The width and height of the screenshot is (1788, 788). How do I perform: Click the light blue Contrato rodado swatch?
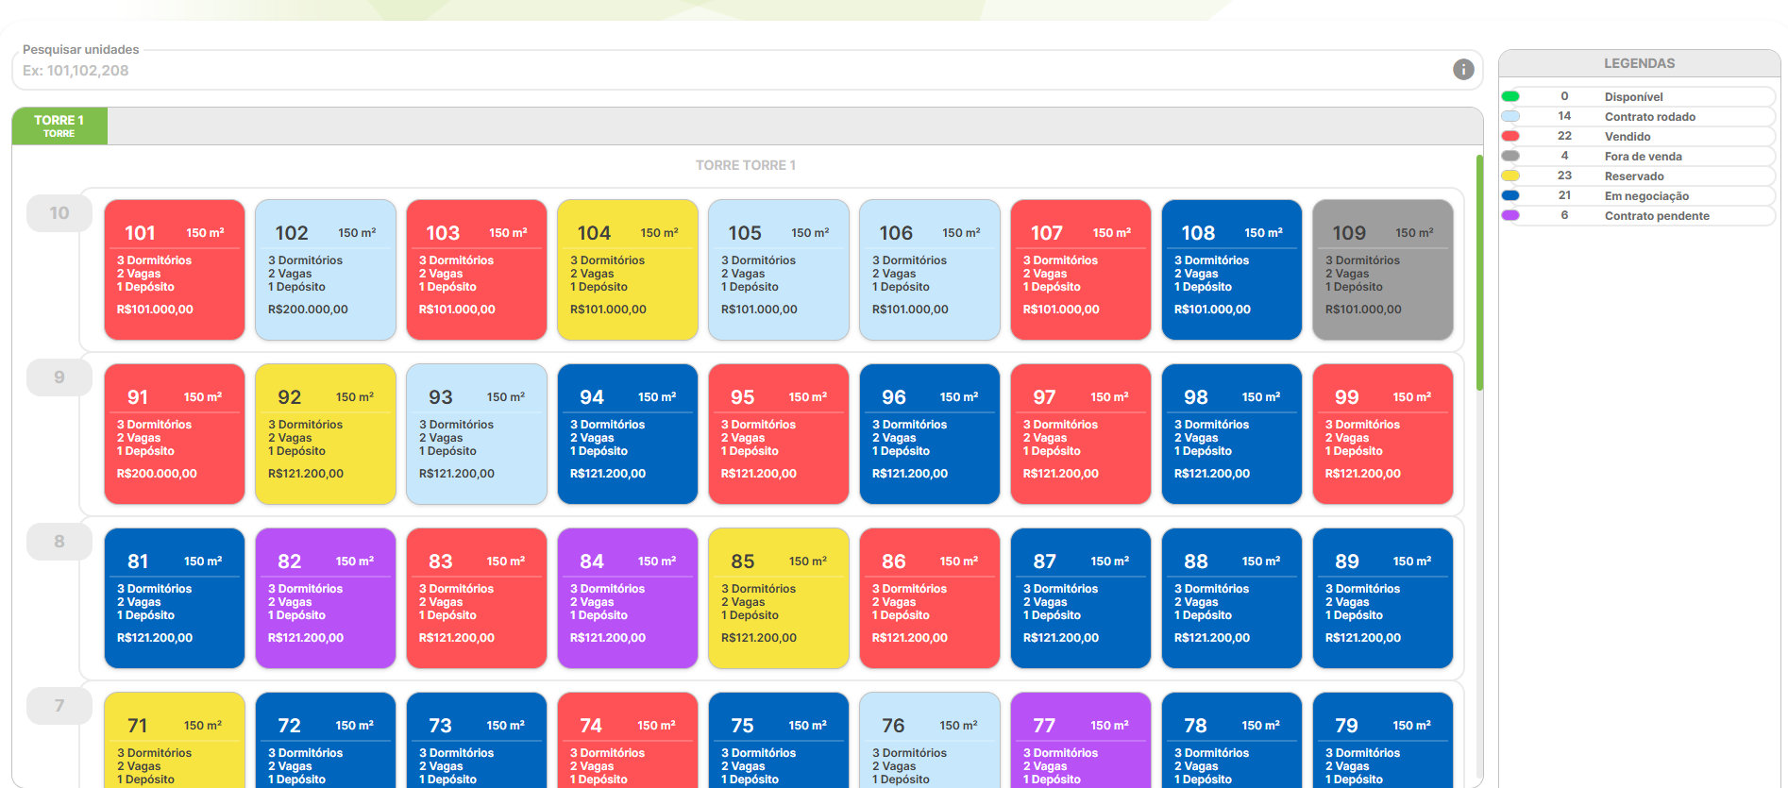point(1510,116)
